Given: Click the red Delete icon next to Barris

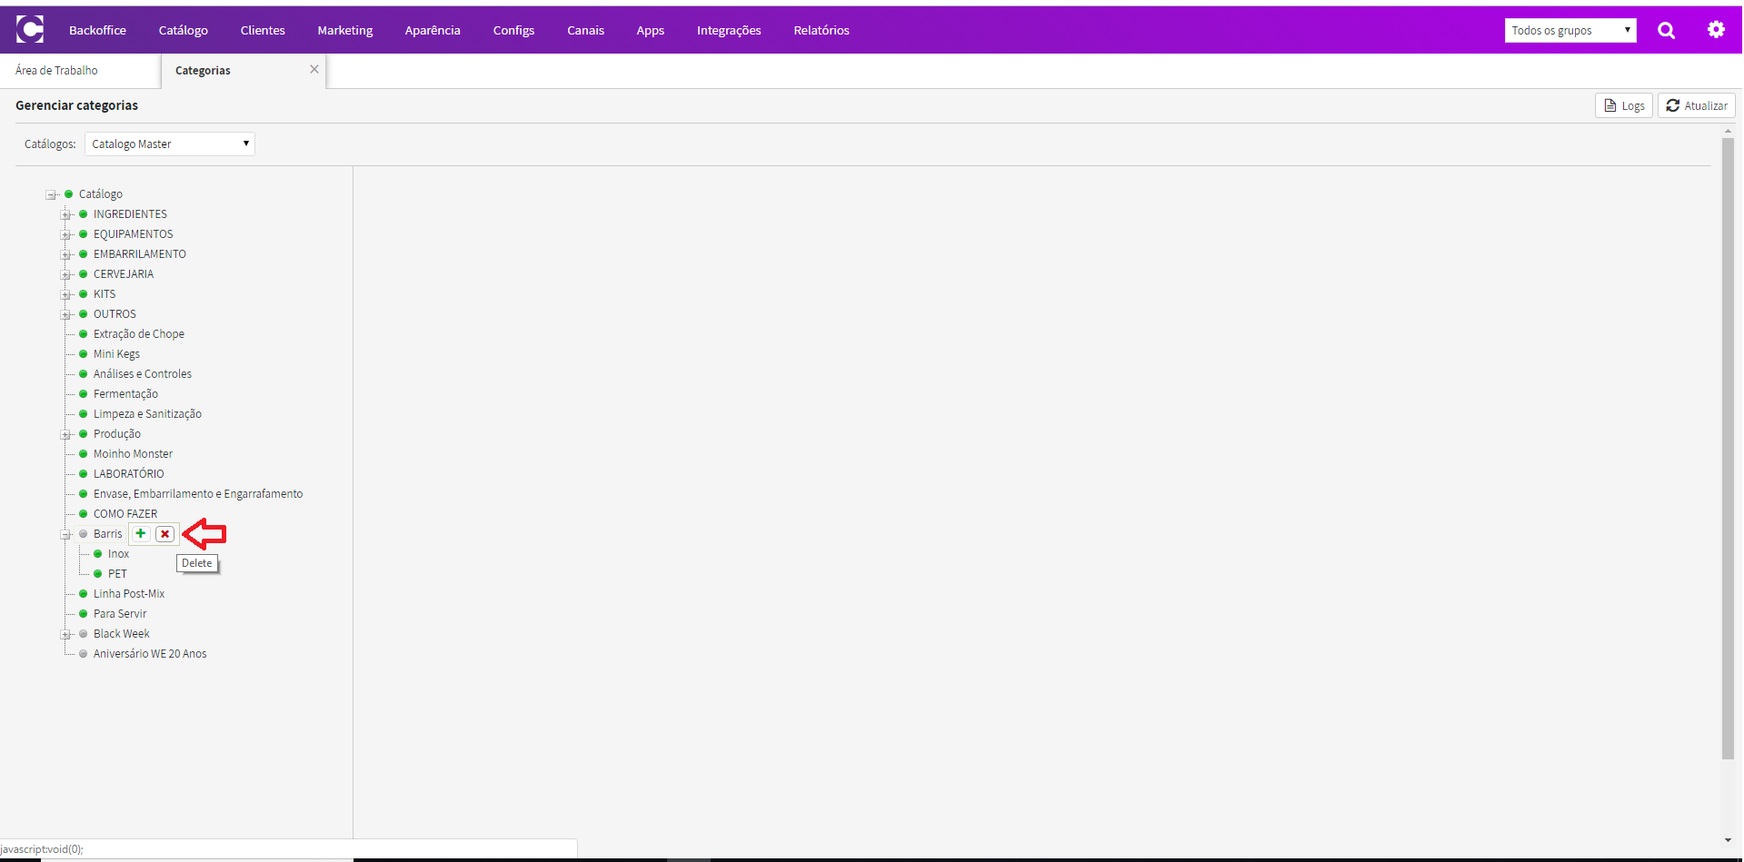Looking at the screenshot, I should pyautogui.click(x=164, y=534).
